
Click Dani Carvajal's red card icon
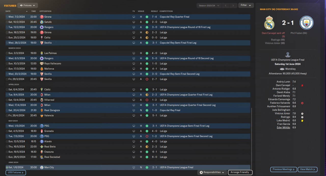coord(302,85)
